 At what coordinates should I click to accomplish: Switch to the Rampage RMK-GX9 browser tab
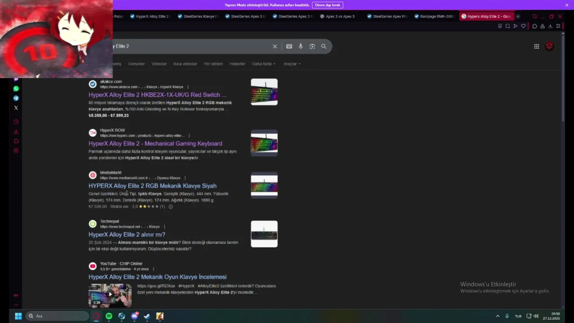pos(434,17)
